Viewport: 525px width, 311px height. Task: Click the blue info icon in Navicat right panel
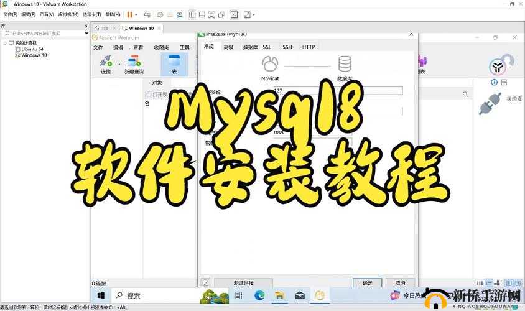click(494, 82)
